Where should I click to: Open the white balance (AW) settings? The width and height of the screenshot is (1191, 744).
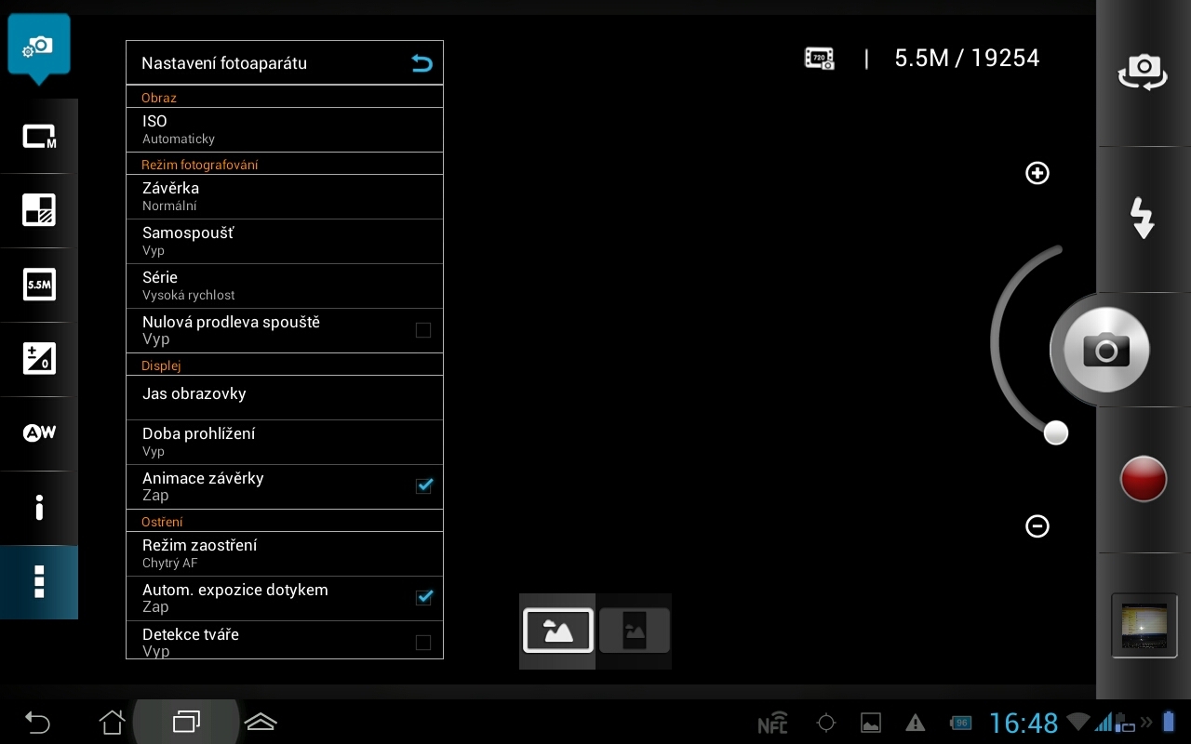click(x=38, y=433)
